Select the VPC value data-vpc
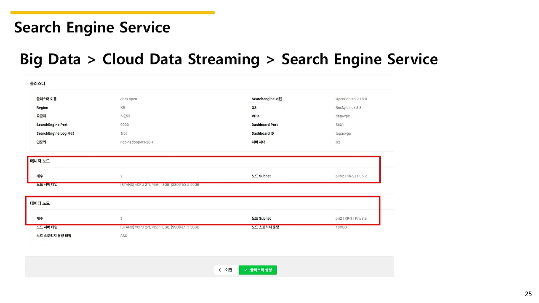 [343, 116]
